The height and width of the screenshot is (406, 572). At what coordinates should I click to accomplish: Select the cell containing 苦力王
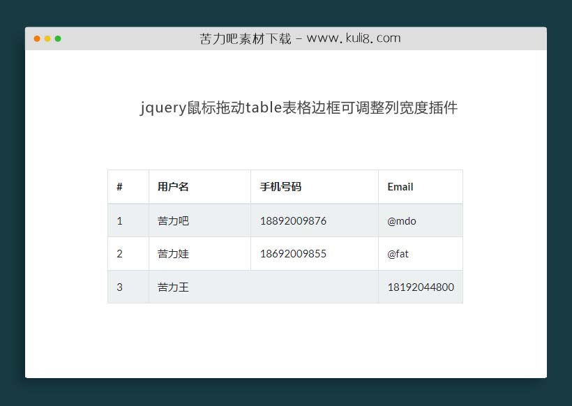pyautogui.click(x=173, y=287)
